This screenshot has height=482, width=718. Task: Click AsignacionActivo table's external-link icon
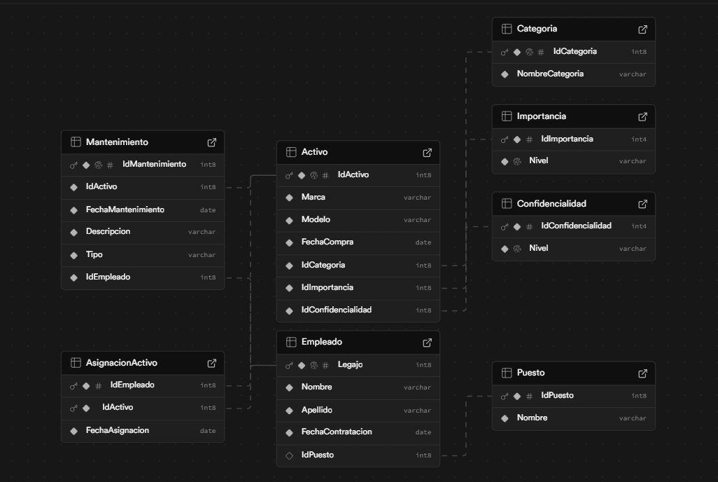(x=212, y=364)
